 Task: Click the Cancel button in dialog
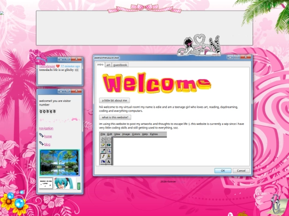[x=241, y=171]
